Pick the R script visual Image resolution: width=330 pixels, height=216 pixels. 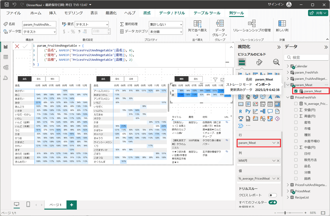click(x=241, y=111)
